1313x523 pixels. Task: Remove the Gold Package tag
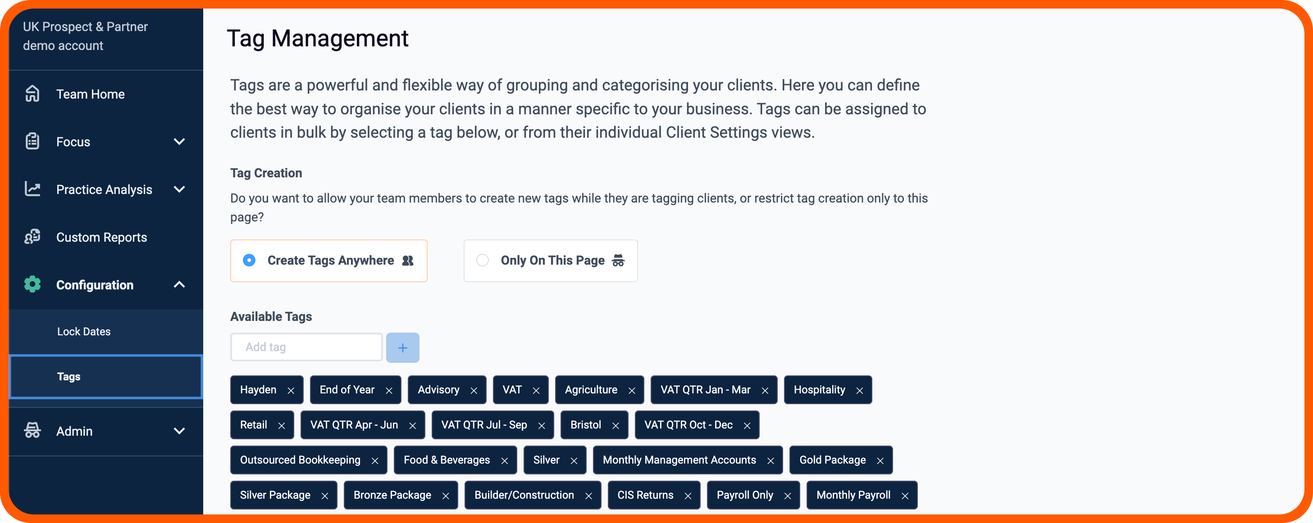point(882,460)
